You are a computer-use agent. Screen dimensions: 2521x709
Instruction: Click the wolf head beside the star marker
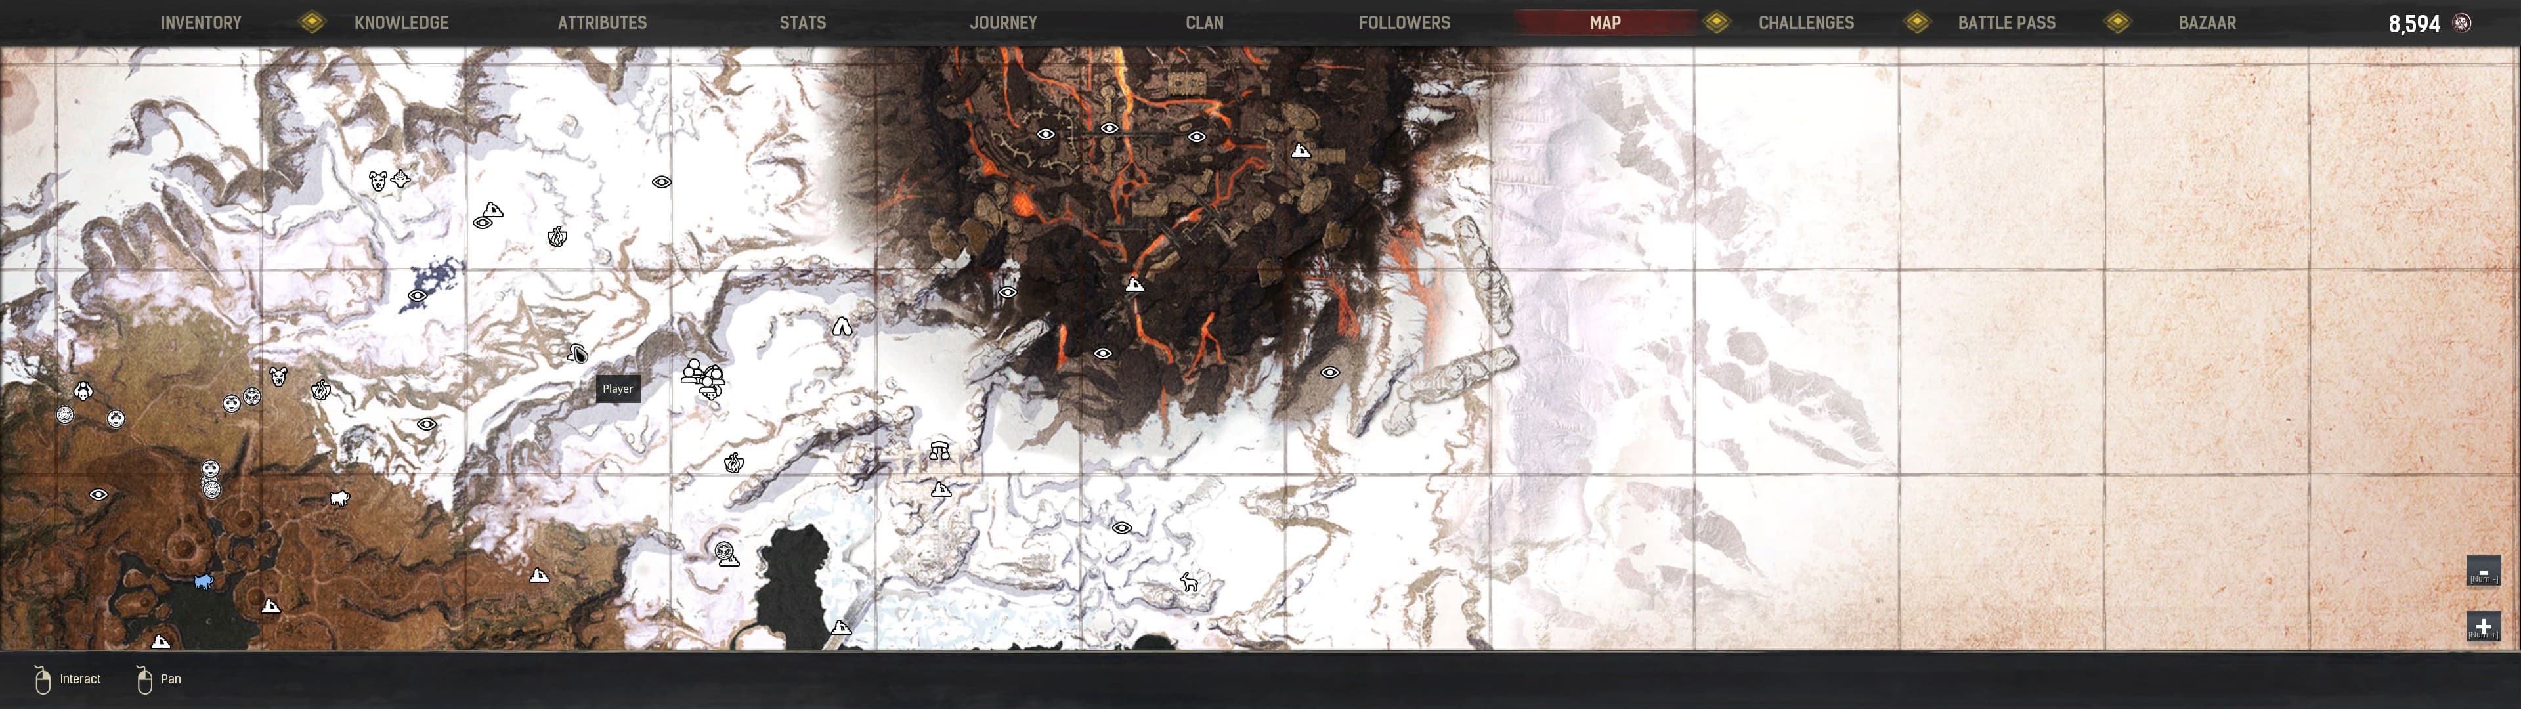point(377,180)
